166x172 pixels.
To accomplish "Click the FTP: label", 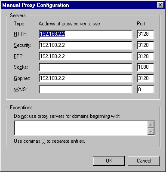I will coord(18,56).
